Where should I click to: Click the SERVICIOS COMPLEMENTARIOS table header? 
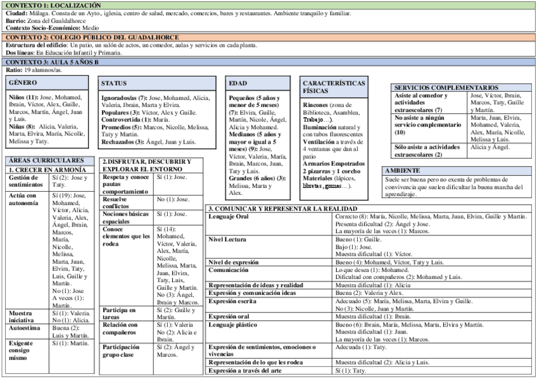(x=446, y=87)
